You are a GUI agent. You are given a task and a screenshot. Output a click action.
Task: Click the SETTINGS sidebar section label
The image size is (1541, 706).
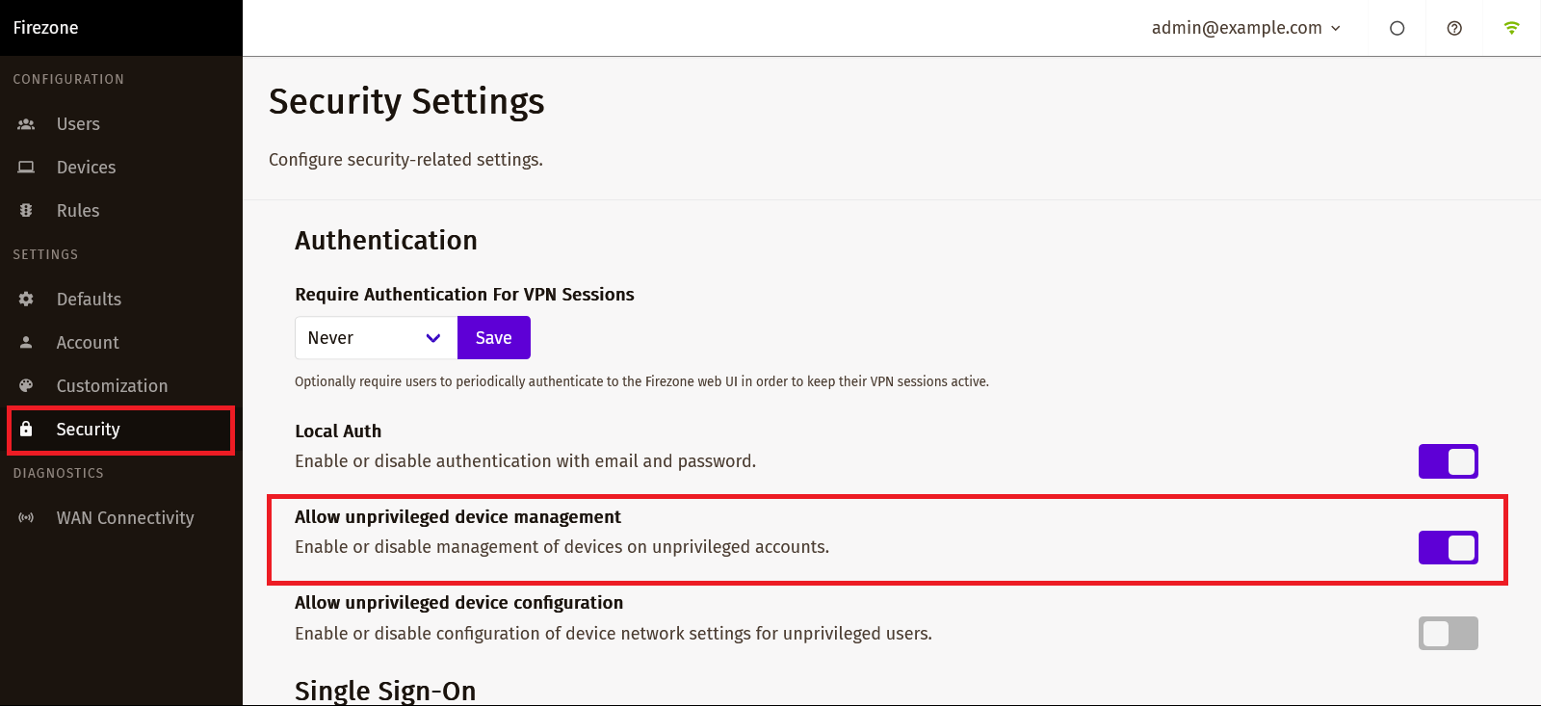(x=45, y=255)
